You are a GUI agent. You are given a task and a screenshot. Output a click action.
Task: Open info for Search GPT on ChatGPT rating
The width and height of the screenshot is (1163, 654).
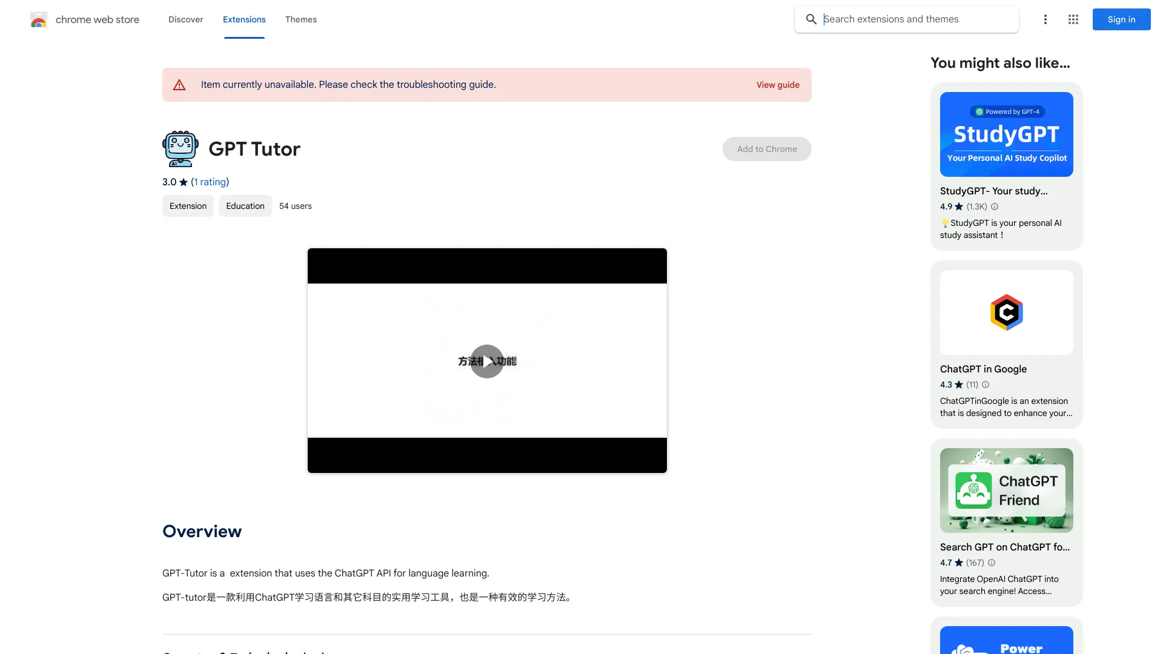pyautogui.click(x=991, y=563)
